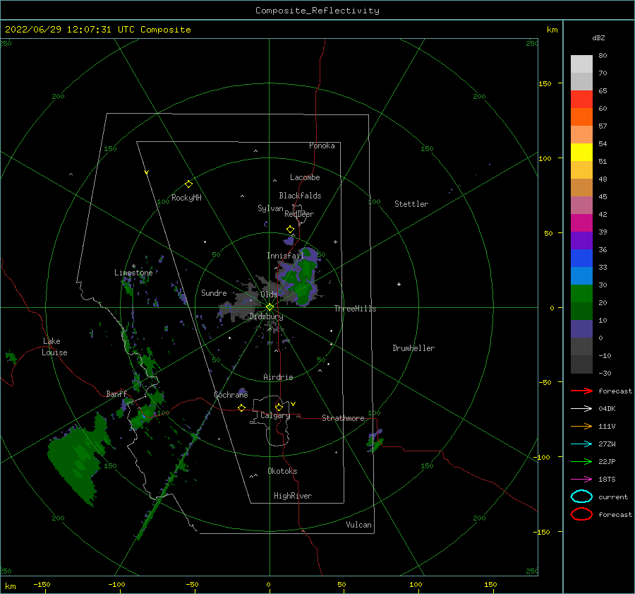Screen dimensions: 635x594
Task: Click the white 04DK arrow in legend
Action: (581, 409)
